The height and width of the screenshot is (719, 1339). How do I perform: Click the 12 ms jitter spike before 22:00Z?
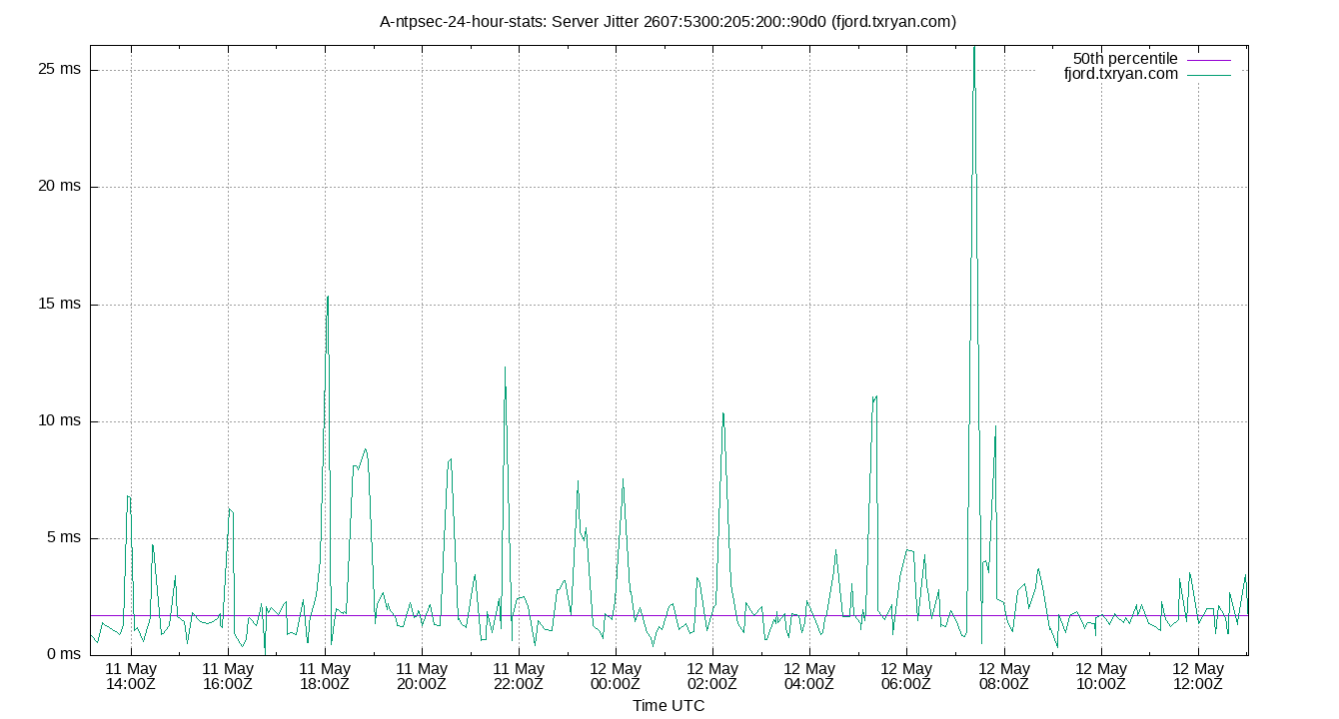point(505,367)
